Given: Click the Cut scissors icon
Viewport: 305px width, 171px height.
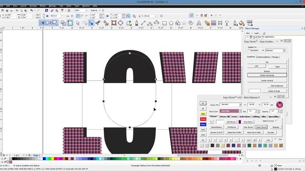Looking at the screenshot, I should pyautogui.click(x=17, y=10).
